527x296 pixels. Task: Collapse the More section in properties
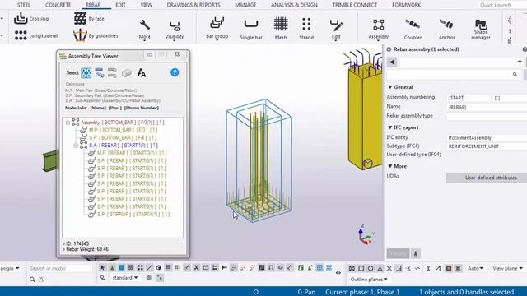coord(390,166)
